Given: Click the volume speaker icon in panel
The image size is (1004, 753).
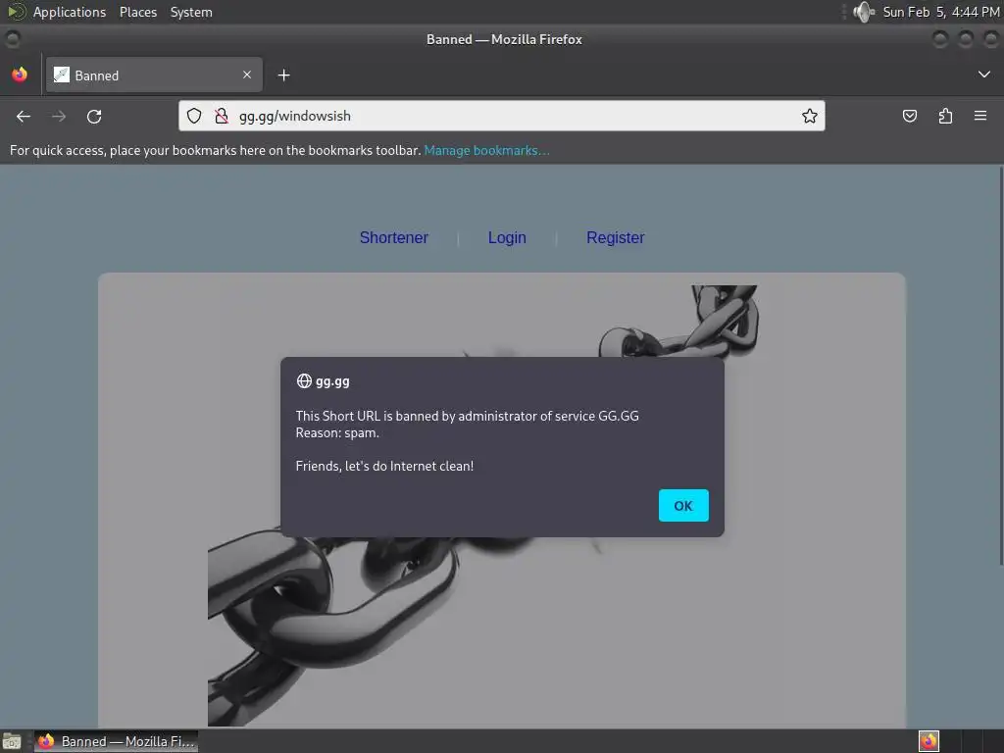Looking at the screenshot, I should [864, 12].
